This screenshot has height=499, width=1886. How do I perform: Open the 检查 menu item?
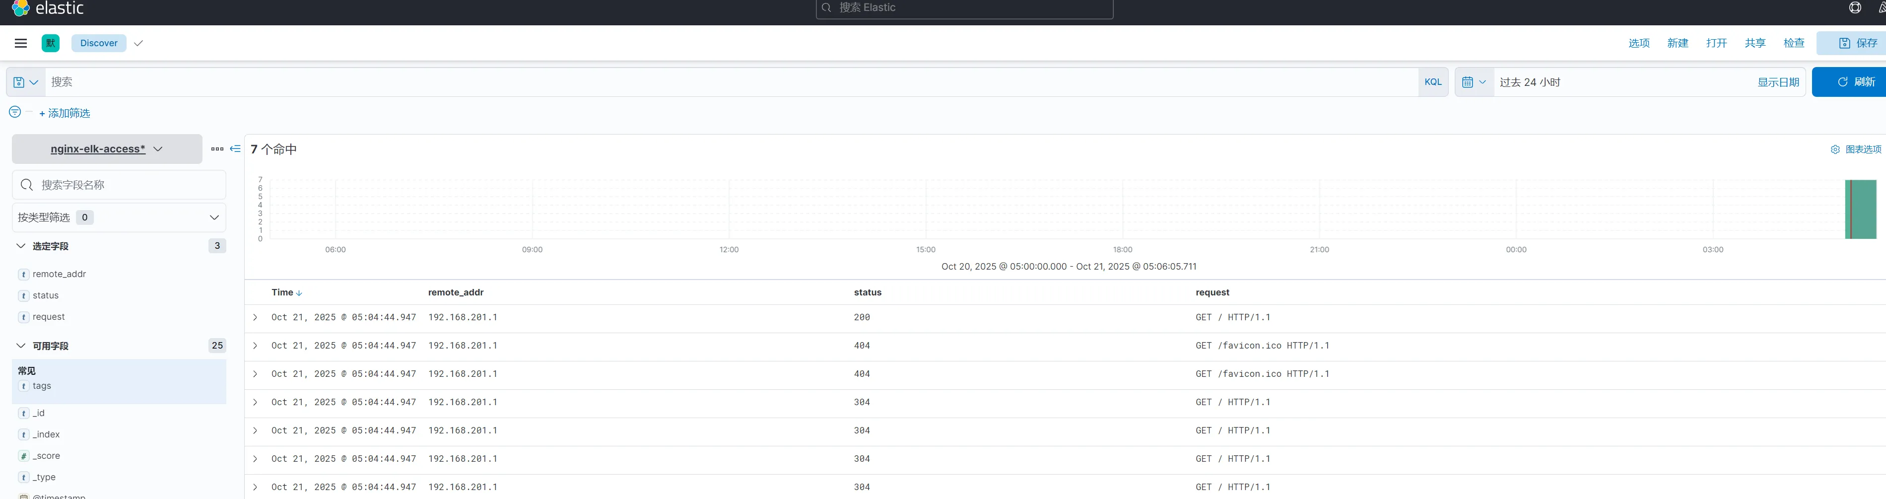[1793, 43]
